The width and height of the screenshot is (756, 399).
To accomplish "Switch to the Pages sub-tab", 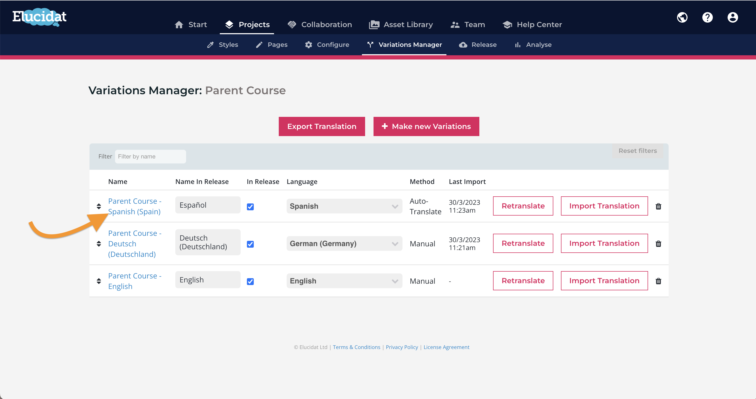I will 272,45.
